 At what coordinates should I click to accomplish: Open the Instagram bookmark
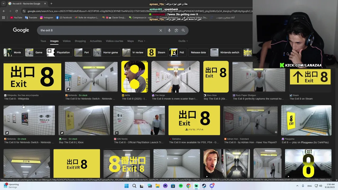pos(46,18)
